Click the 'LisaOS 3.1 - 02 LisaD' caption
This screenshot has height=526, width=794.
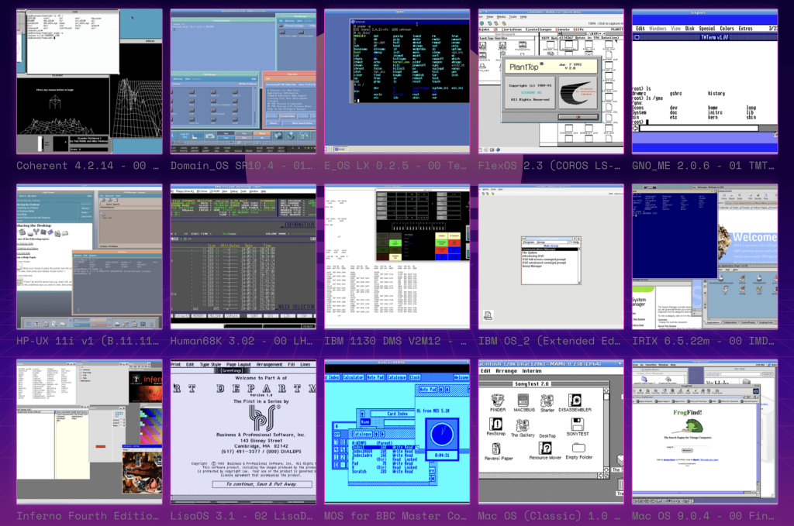click(242, 516)
